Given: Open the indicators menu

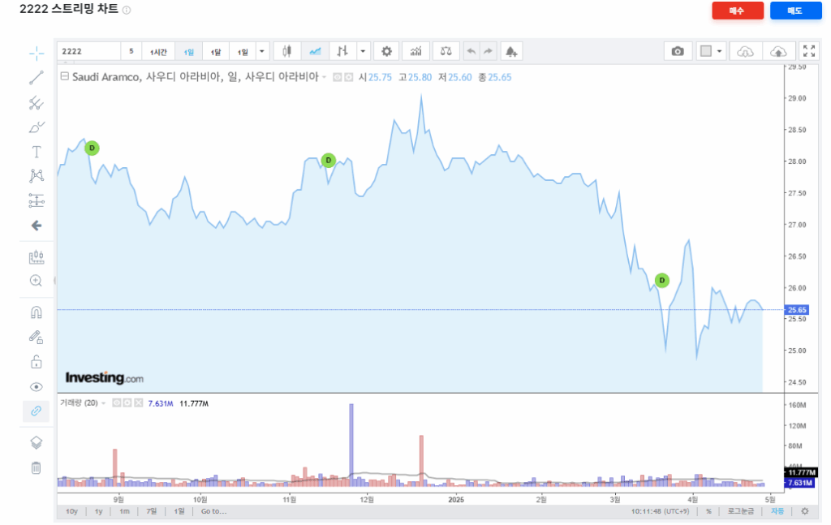Looking at the screenshot, I should click(x=416, y=51).
